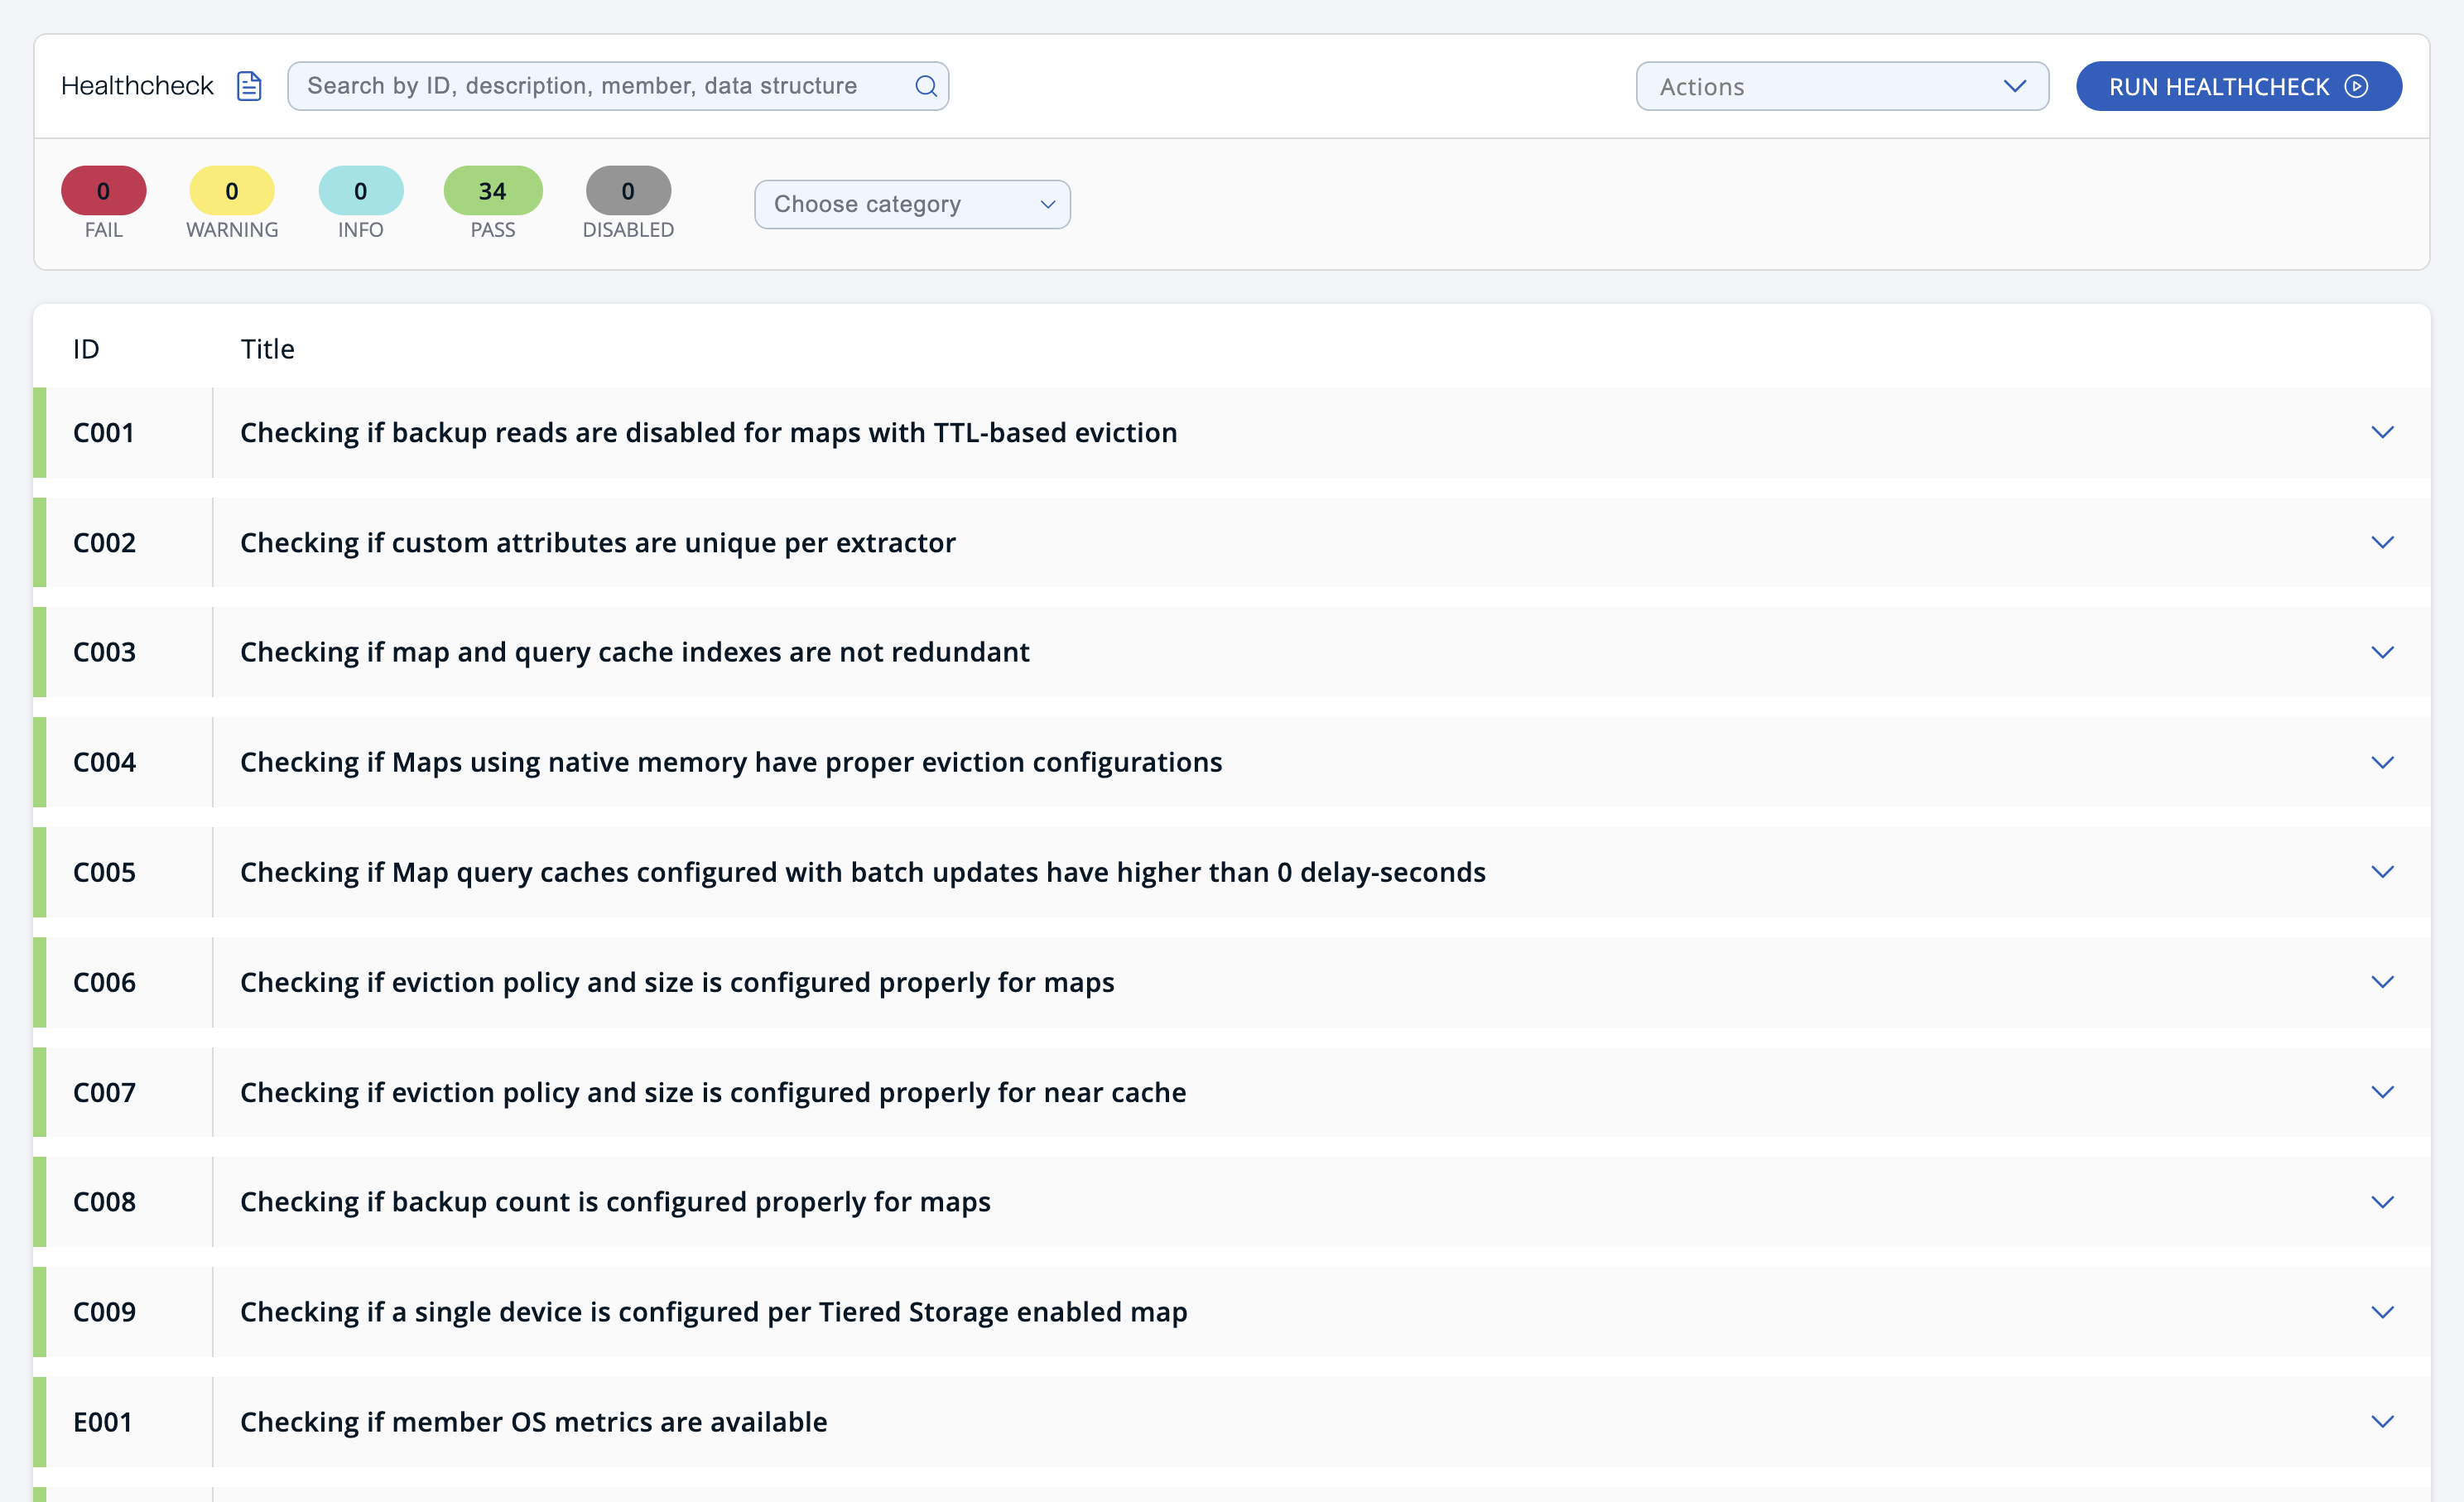Screen dimensions: 2464x1502
Task: Expand the C007 near cache check
Action: 2382,1092
